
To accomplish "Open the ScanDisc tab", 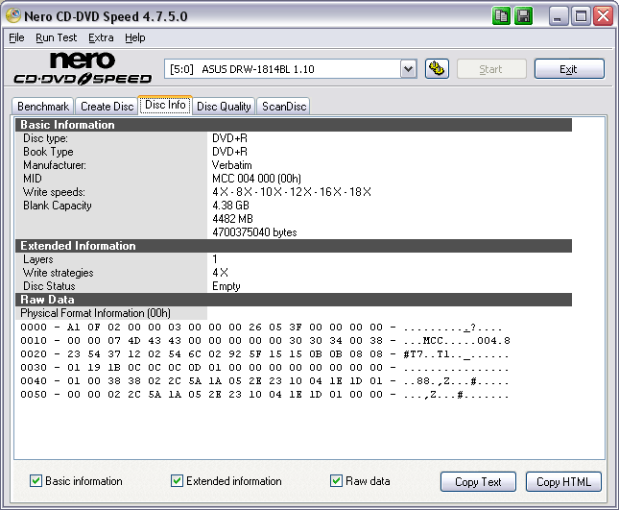I will point(284,107).
